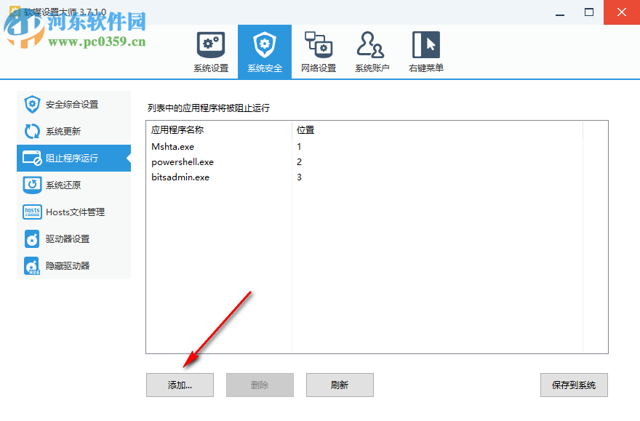The width and height of the screenshot is (640, 421).
Task: Open the 右键菜单 (Context Menu) section
Action: 425,51
